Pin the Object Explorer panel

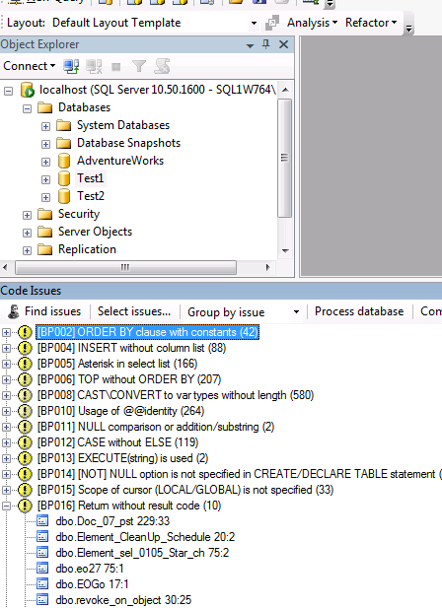265,44
